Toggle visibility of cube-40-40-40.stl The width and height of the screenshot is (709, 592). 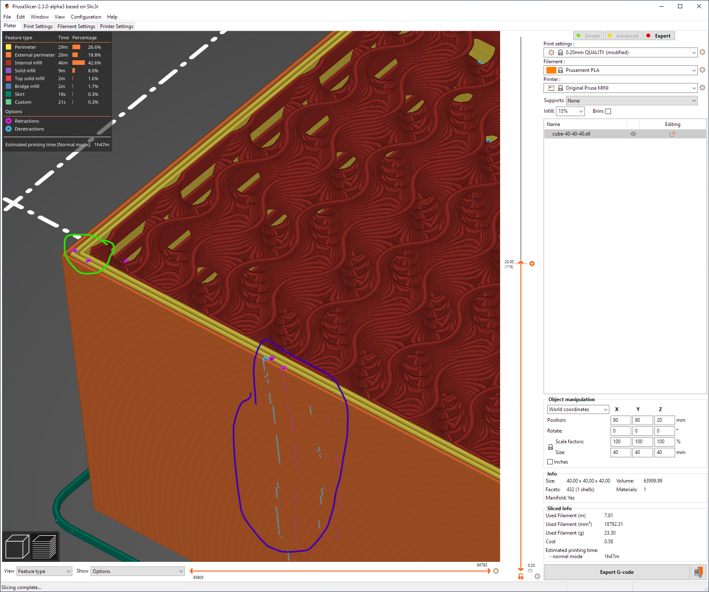pos(633,133)
